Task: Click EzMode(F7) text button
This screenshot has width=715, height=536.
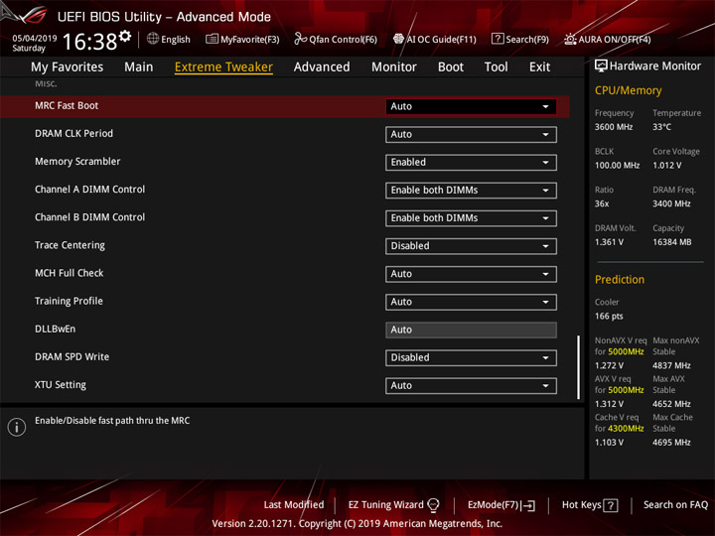Action: coord(494,505)
